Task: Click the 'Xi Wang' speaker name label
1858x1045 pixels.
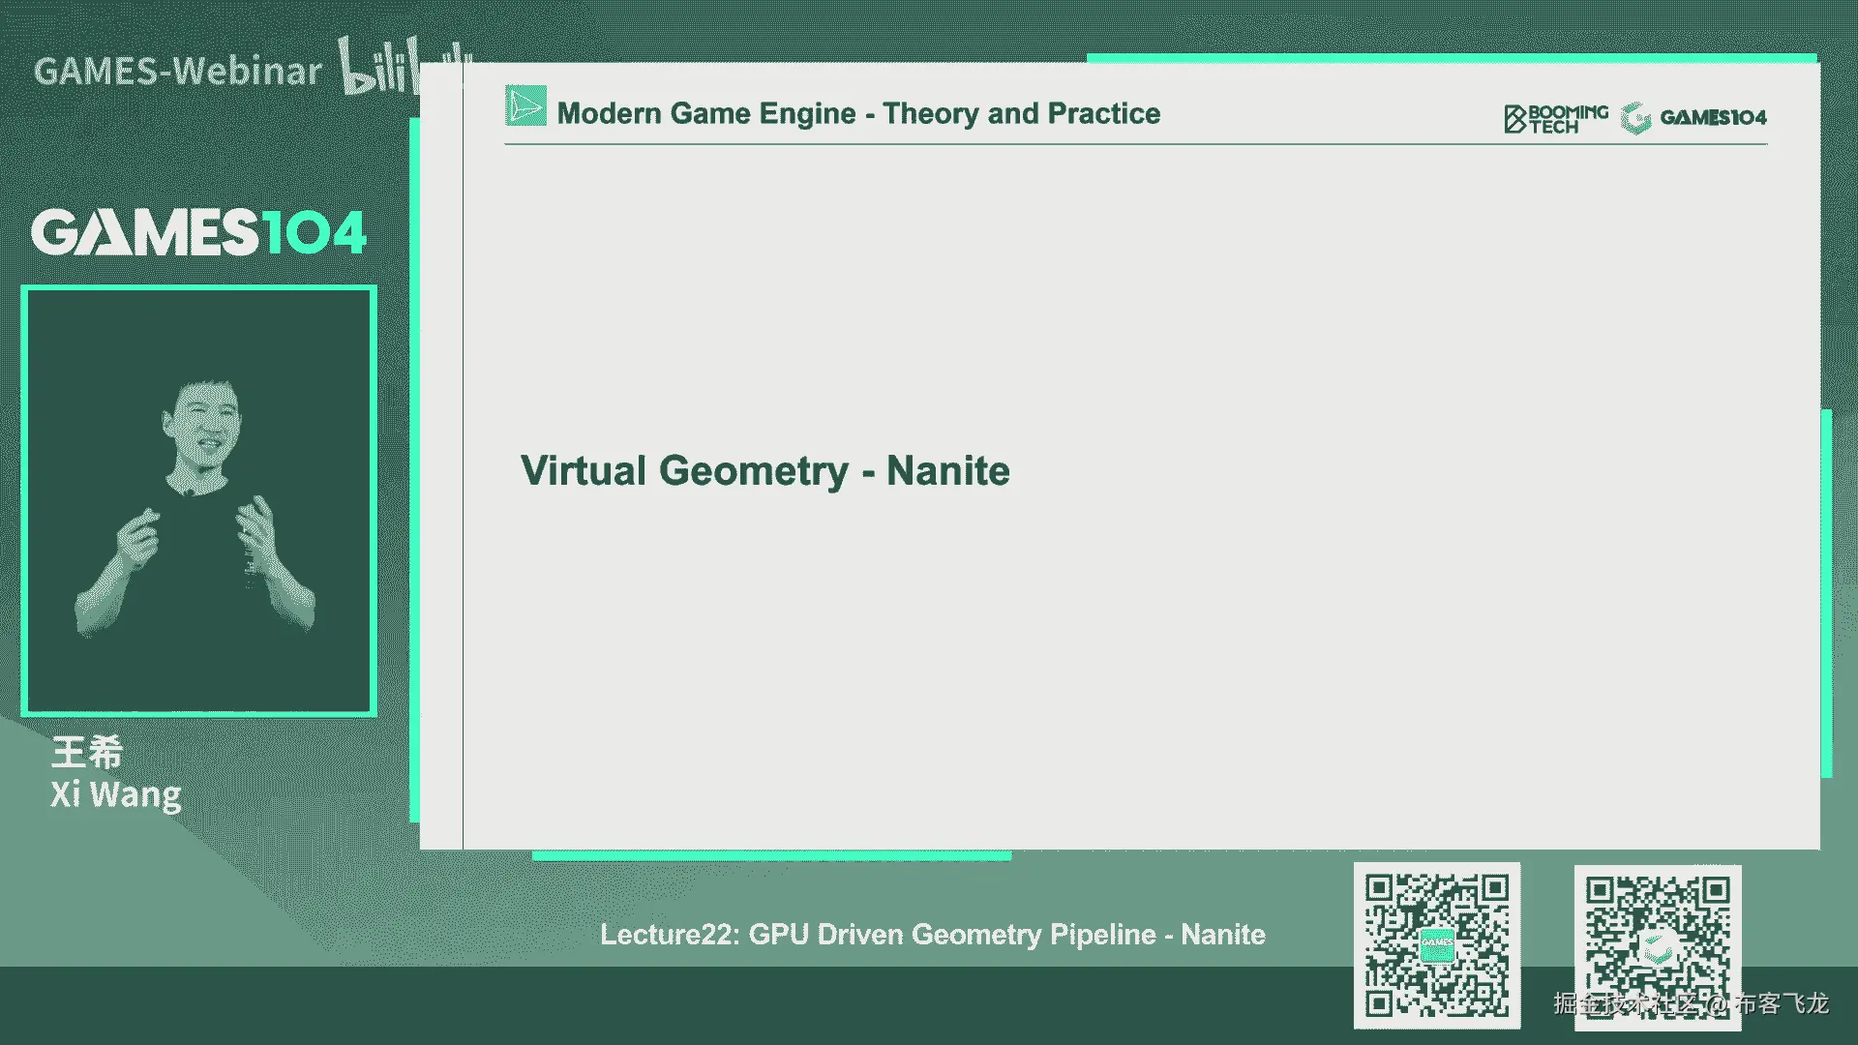Action: point(116,794)
